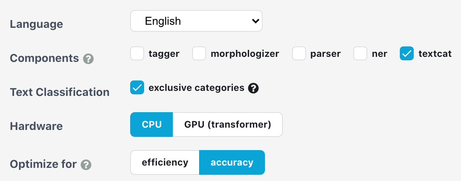
Task: Uncheck the textcat checkbox
Action: point(407,54)
